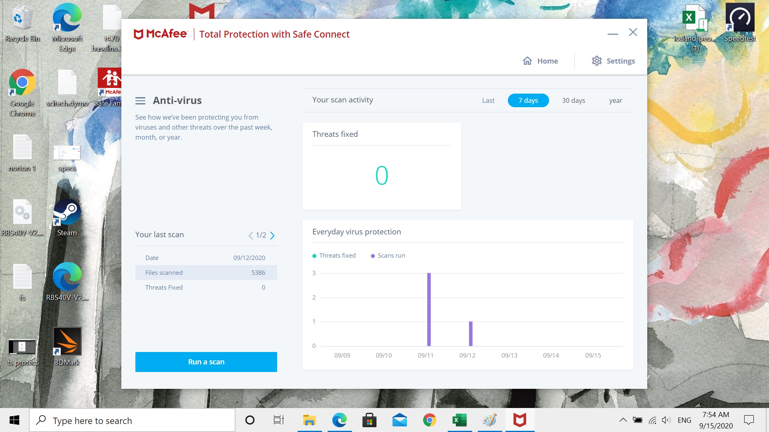Open Action Center notifications icon
The height and width of the screenshot is (432, 769).
[749, 420]
